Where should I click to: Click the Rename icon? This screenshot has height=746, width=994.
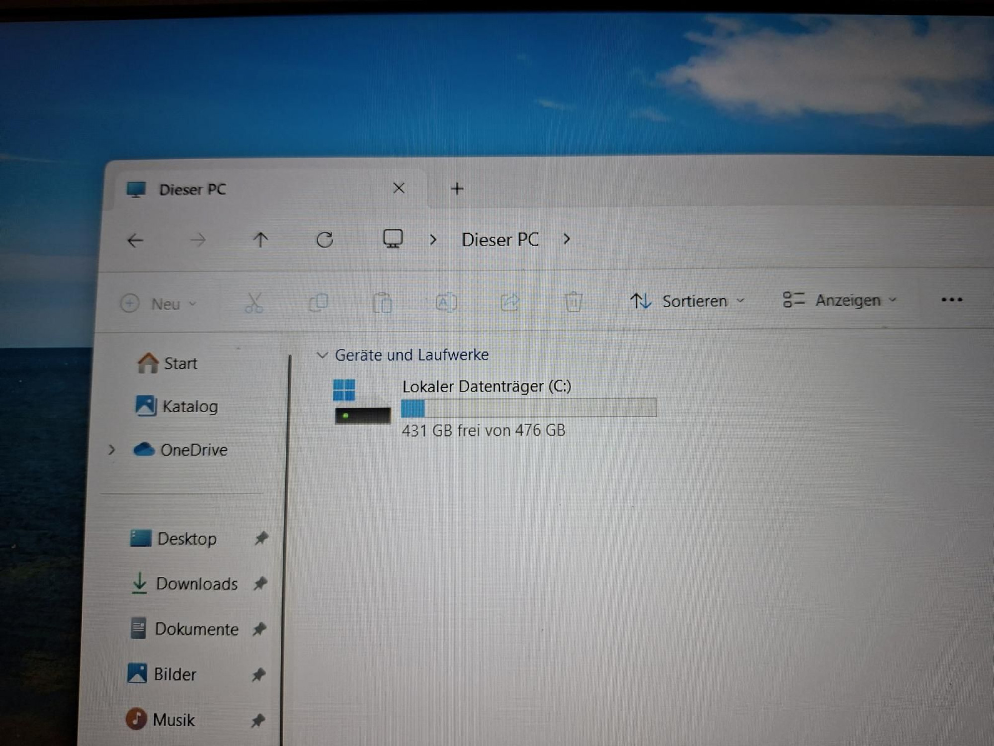coord(446,302)
